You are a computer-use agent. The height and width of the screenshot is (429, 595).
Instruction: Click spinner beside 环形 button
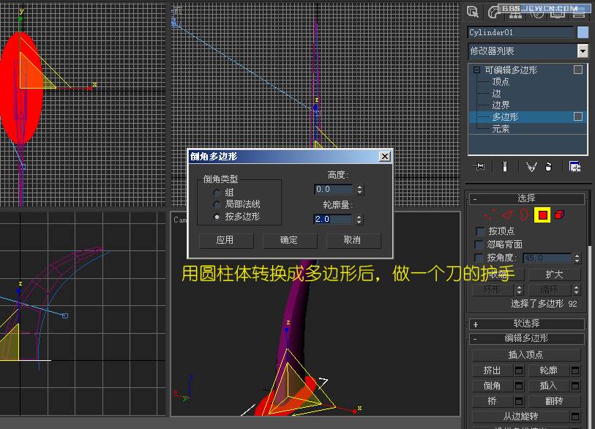click(x=519, y=290)
